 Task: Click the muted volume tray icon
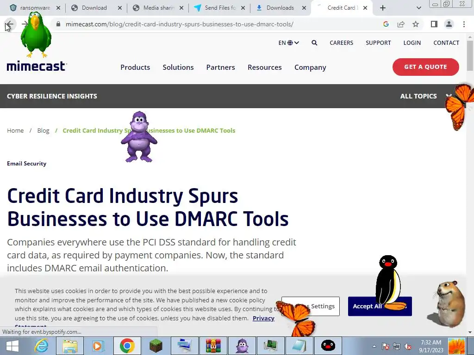408,346
